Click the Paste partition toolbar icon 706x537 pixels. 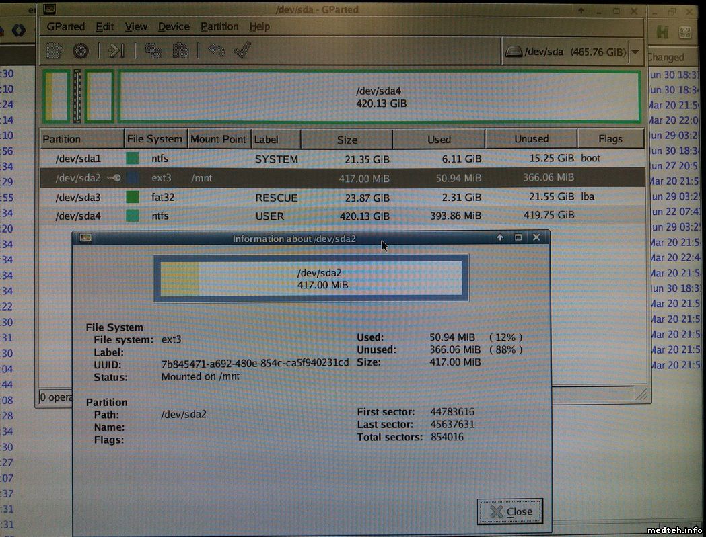180,50
